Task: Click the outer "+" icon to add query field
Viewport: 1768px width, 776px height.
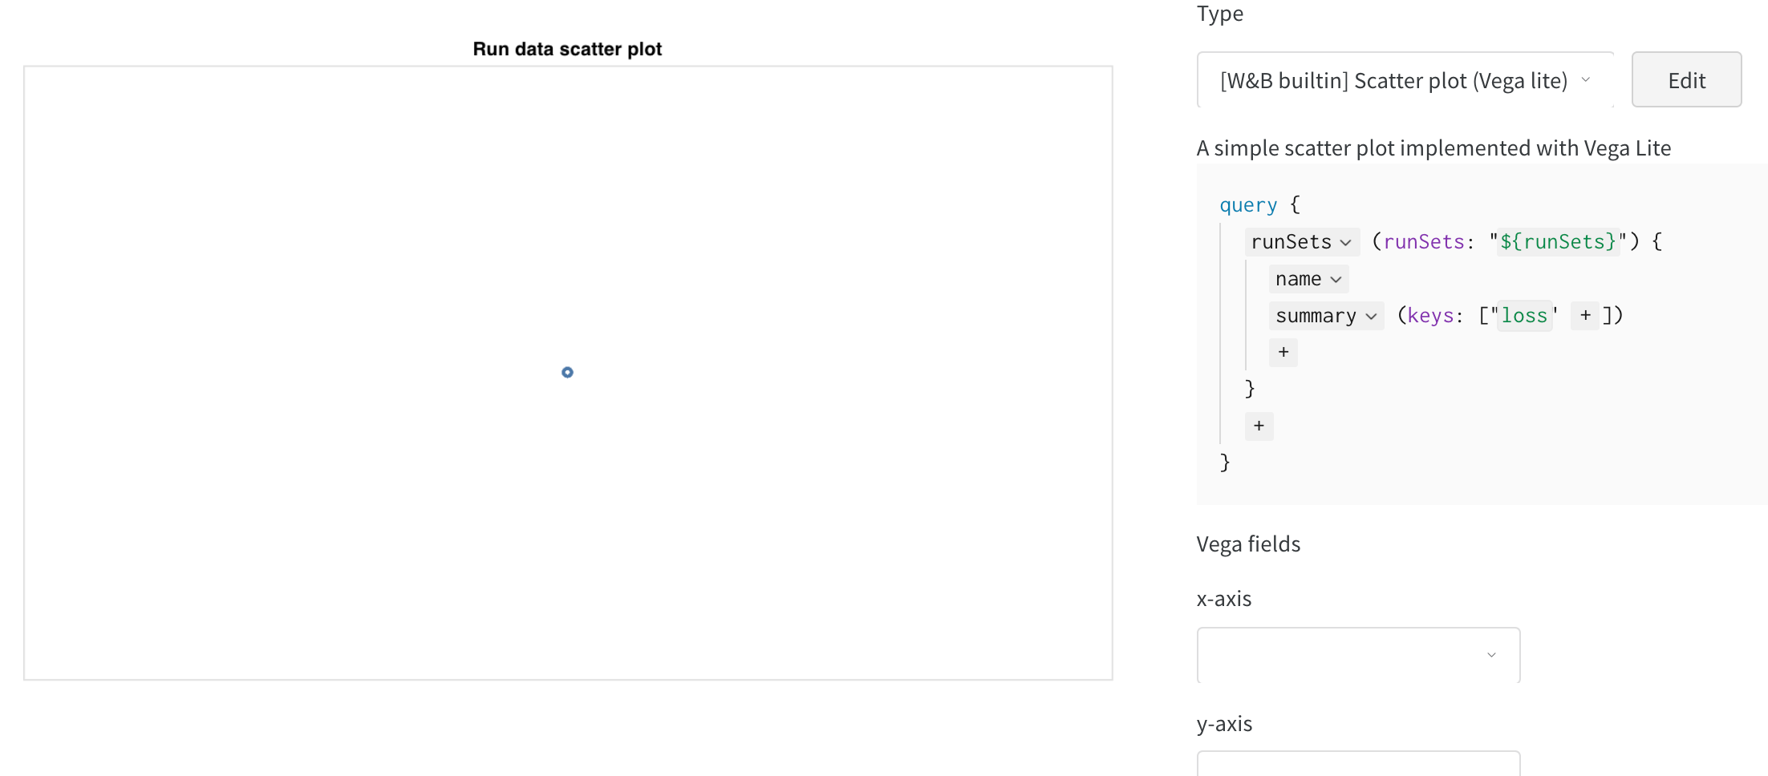Action: tap(1259, 426)
